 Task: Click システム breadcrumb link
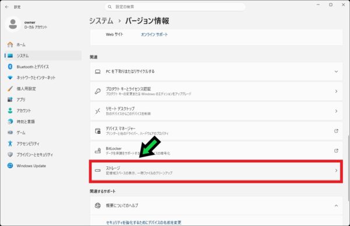[101, 21]
